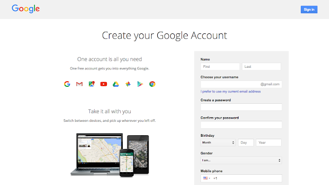Click the Google Photos pinwheel icon
The image size is (329, 185).
pos(128,84)
